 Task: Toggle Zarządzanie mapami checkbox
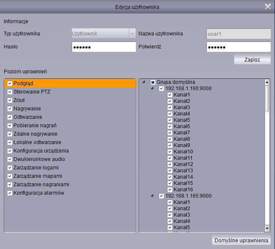click(9, 176)
